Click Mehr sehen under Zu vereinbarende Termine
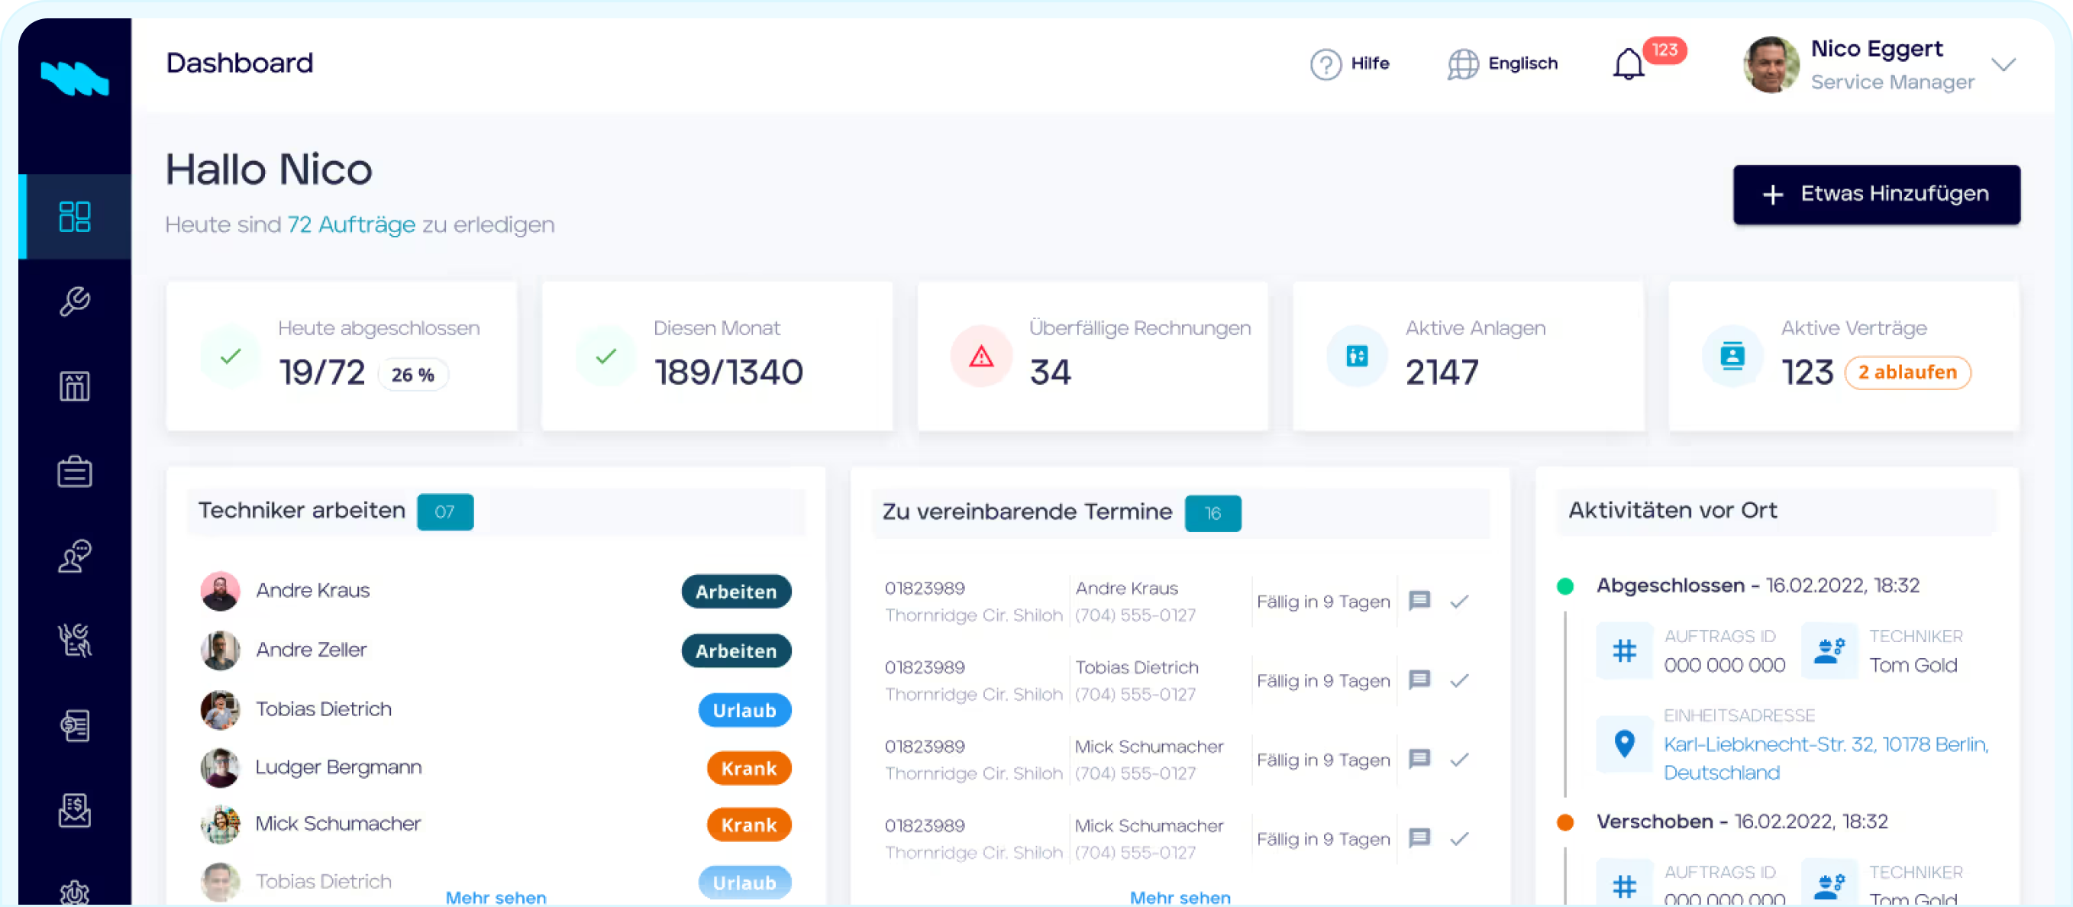 click(x=1180, y=897)
